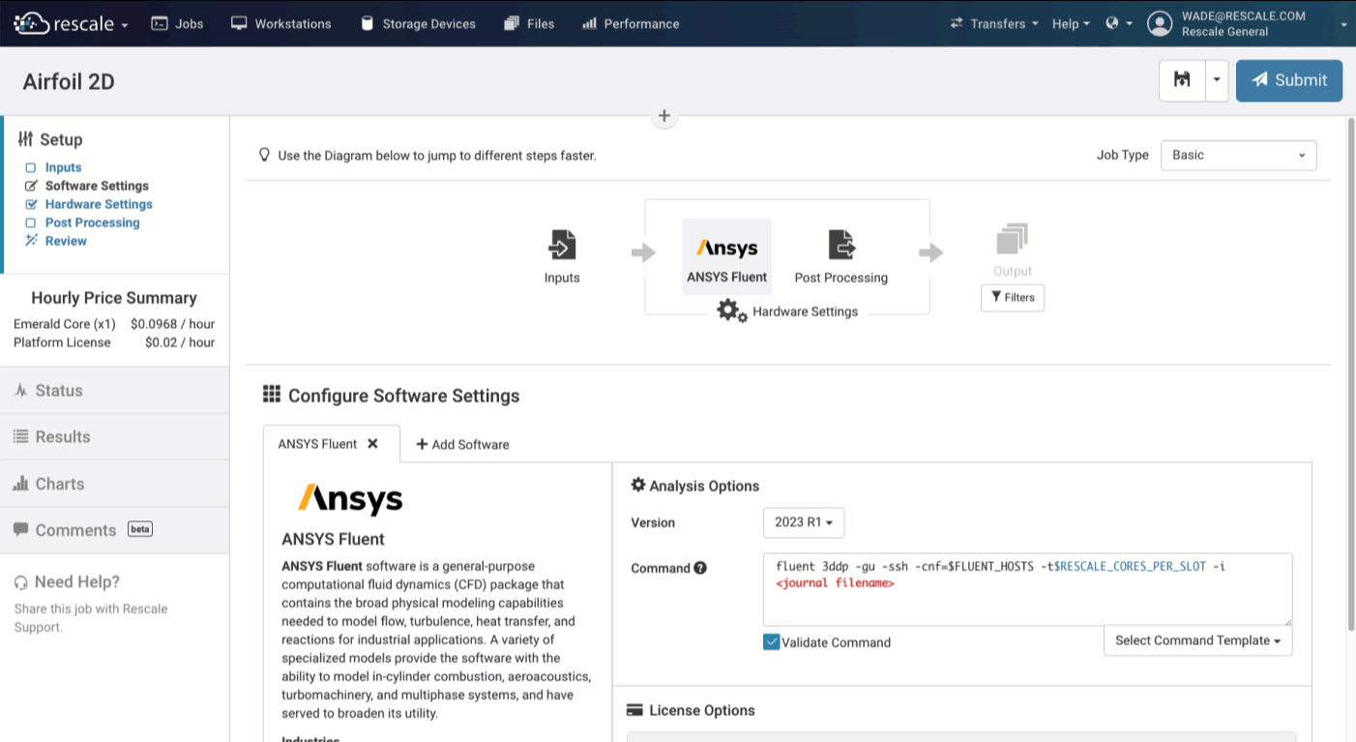Image resolution: width=1356 pixels, height=742 pixels.
Task: Open the rescale brand dropdown caret
Action: [x=125, y=25]
